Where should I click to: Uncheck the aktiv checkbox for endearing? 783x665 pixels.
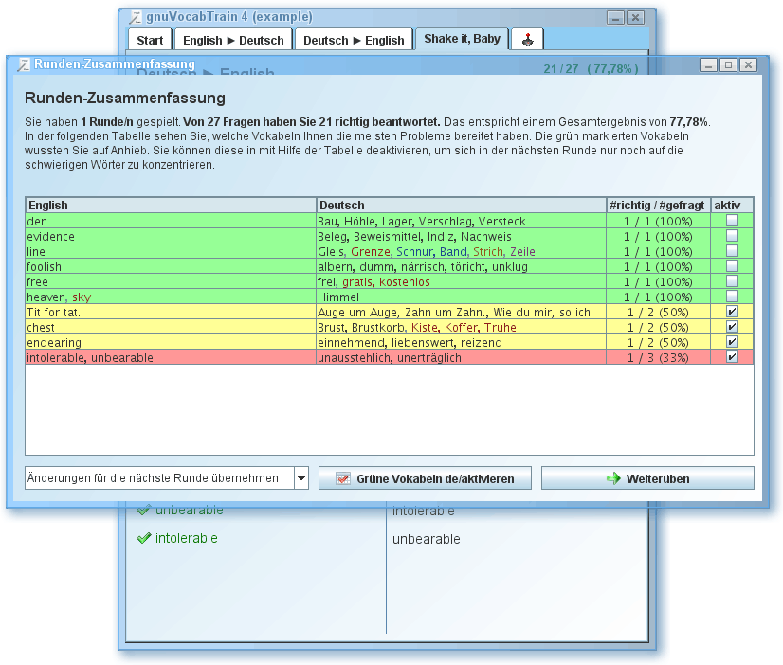click(x=732, y=342)
